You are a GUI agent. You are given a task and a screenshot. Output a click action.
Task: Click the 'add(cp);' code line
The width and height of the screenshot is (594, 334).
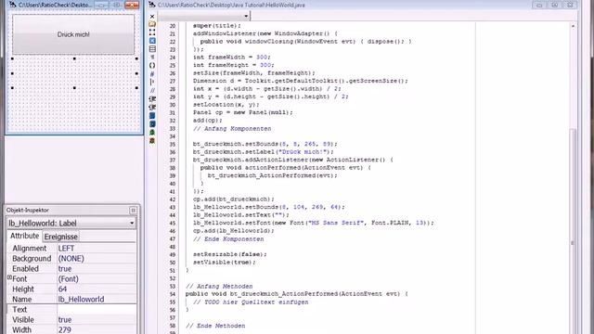pos(208,121)
